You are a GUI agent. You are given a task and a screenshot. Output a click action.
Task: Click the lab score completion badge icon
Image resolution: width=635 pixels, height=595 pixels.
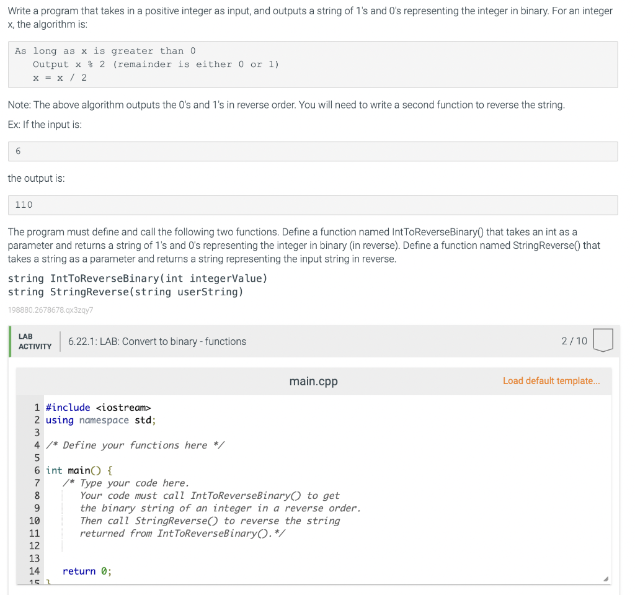click(603, 340)
